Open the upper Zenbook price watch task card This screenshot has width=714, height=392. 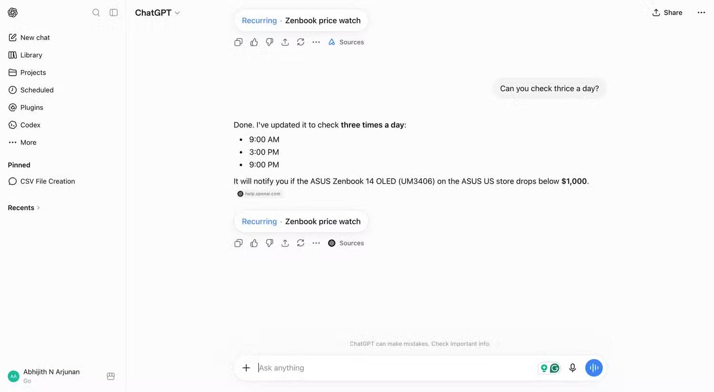coord(301,20)
